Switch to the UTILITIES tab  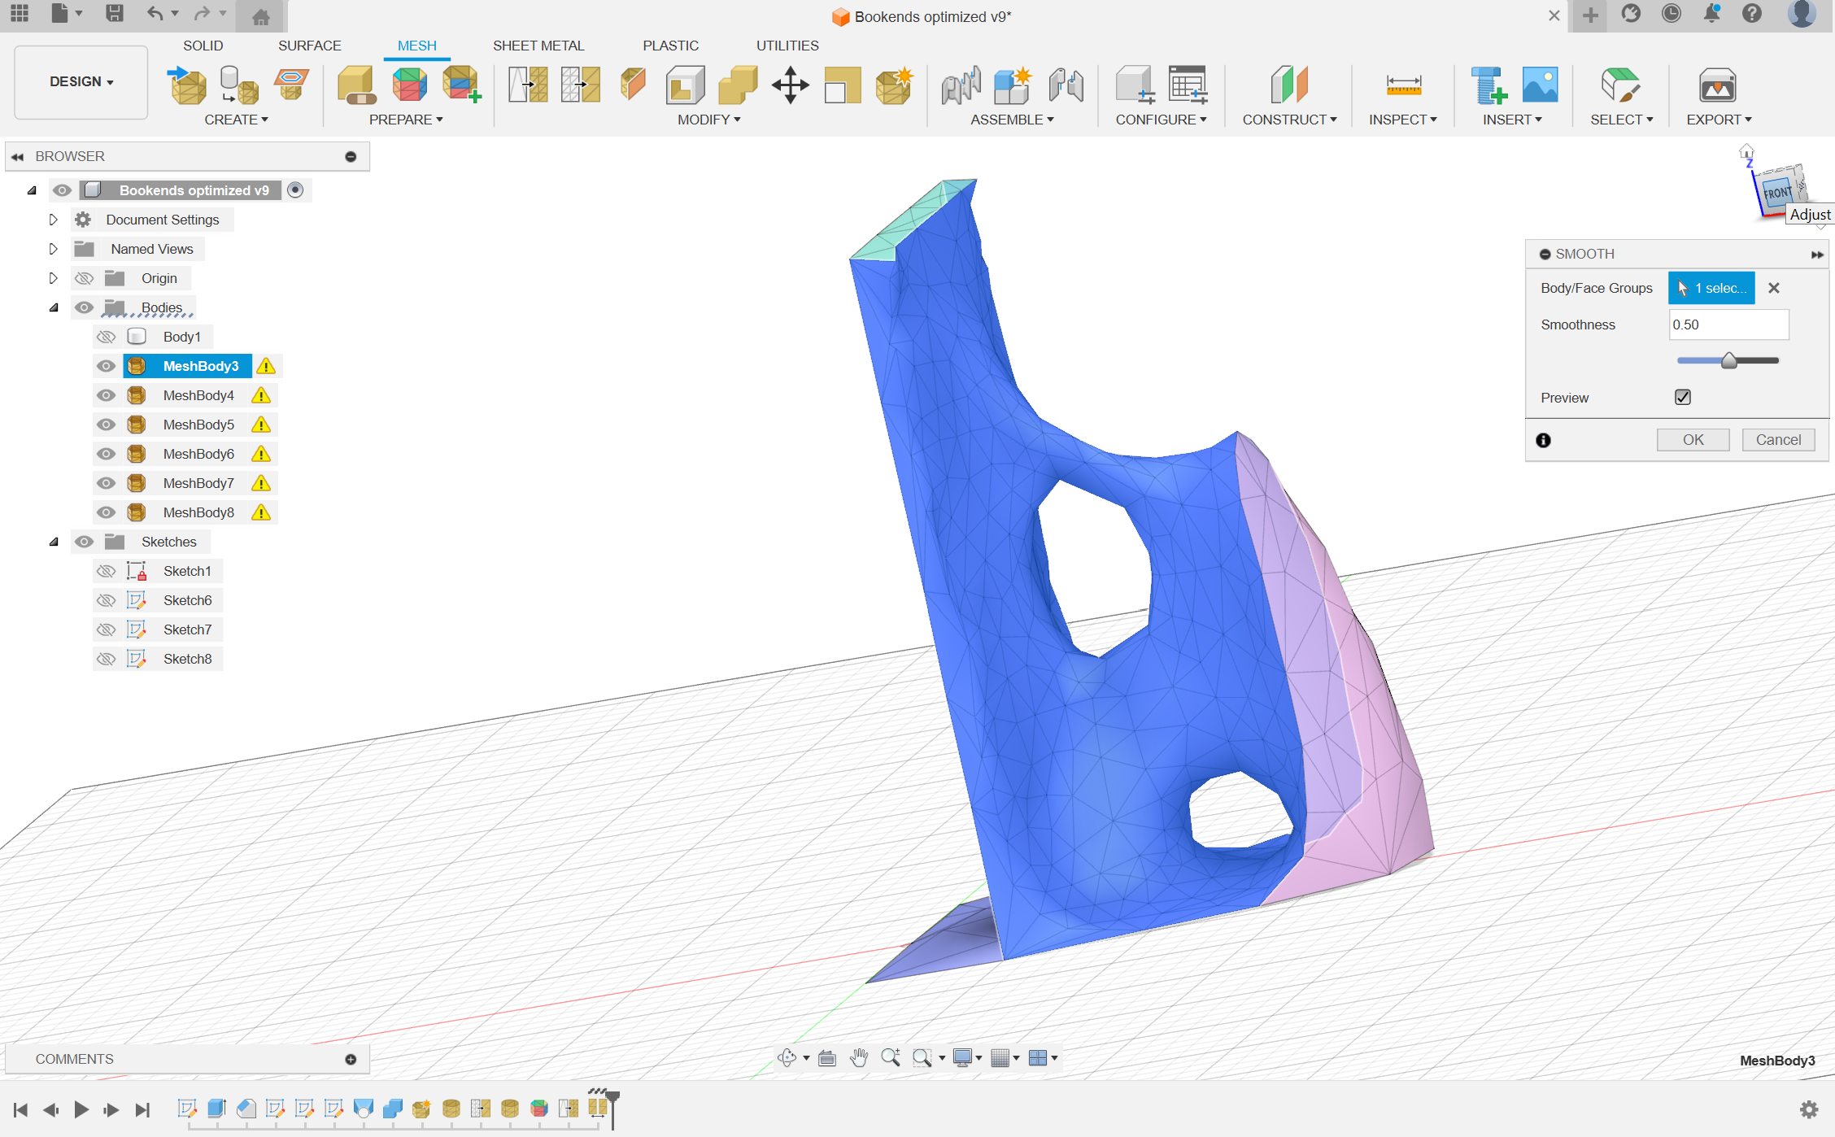787,46
